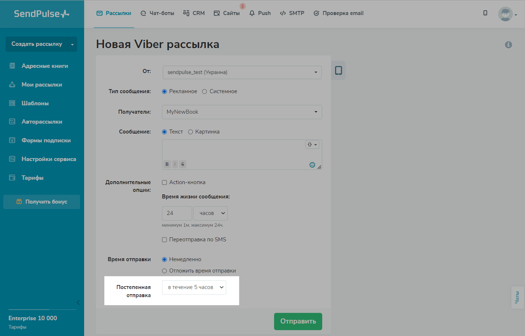The image size is (525, 336).
Task: Expand the Создать рассылку dropdown arrow
Action: tap(72, 44)
